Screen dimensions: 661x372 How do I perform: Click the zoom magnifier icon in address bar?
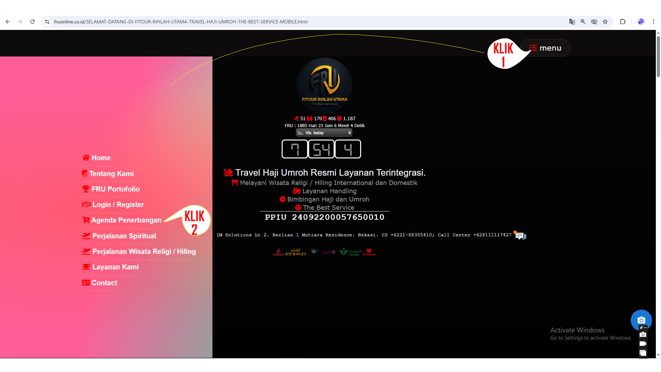click(x=583, y=22)
